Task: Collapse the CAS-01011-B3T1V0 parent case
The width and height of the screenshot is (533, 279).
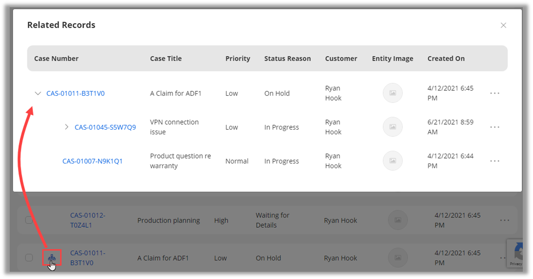Action: 38,93
